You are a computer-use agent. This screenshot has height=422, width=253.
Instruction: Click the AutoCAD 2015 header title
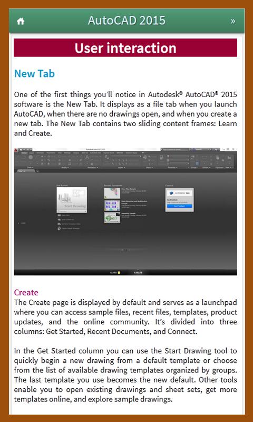126,21
